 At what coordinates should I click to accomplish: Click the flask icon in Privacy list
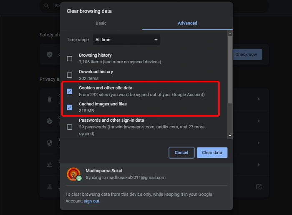(50, 186)
